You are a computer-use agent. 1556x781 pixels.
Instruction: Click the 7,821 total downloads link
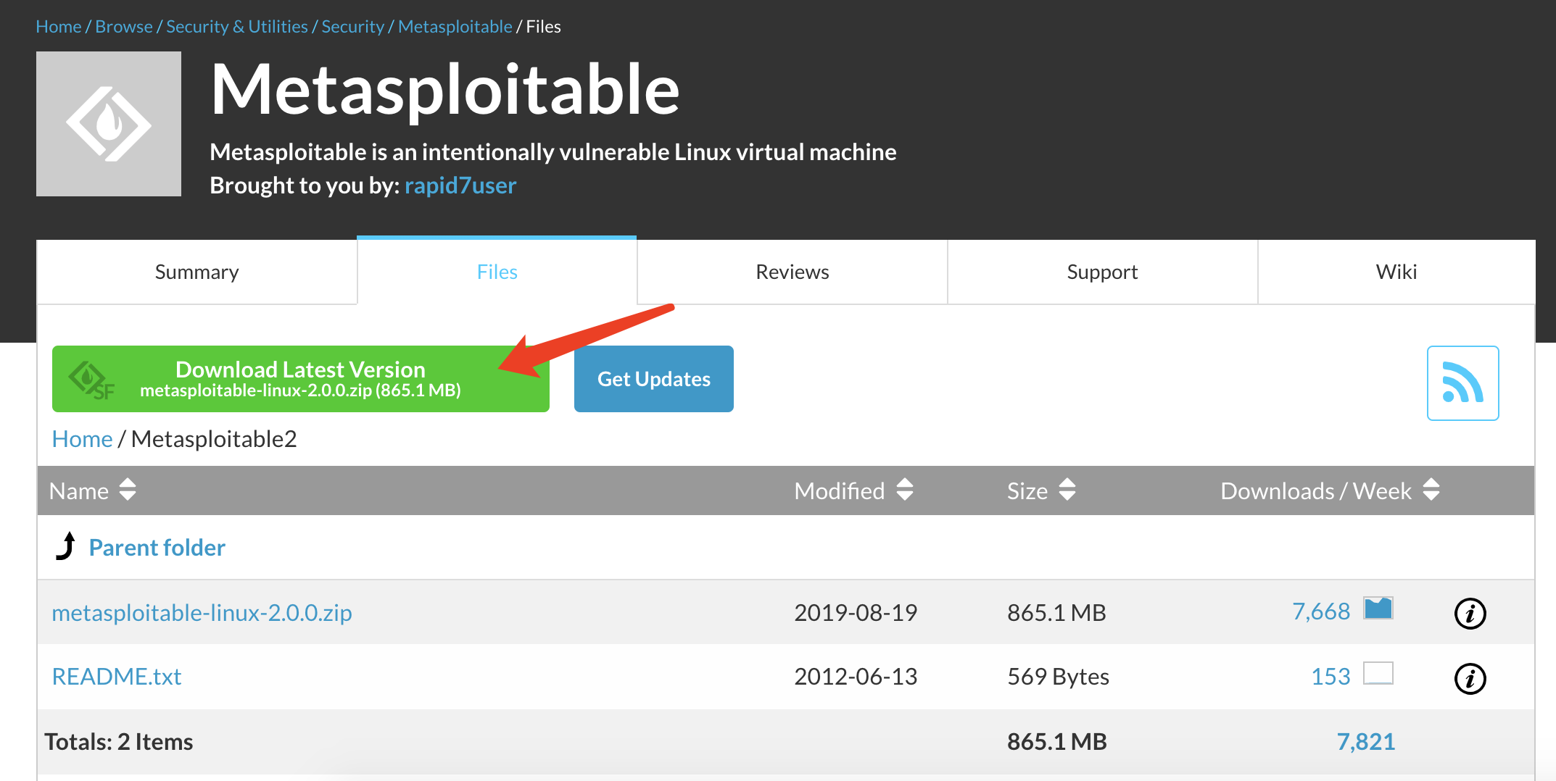click(1366, 741)
